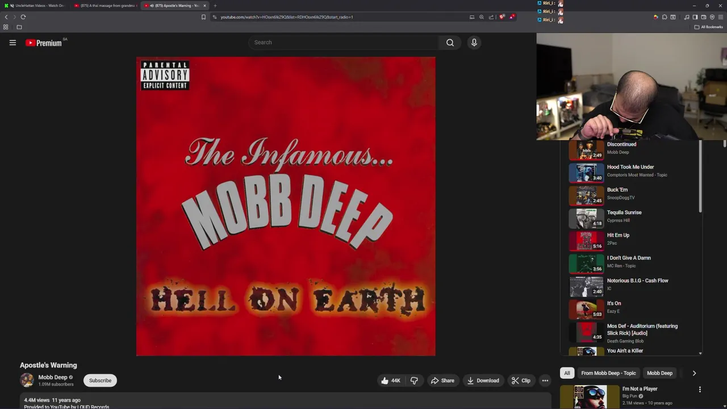Open a new browser tab
727x409 pixels.
click(x=215, y=6)
